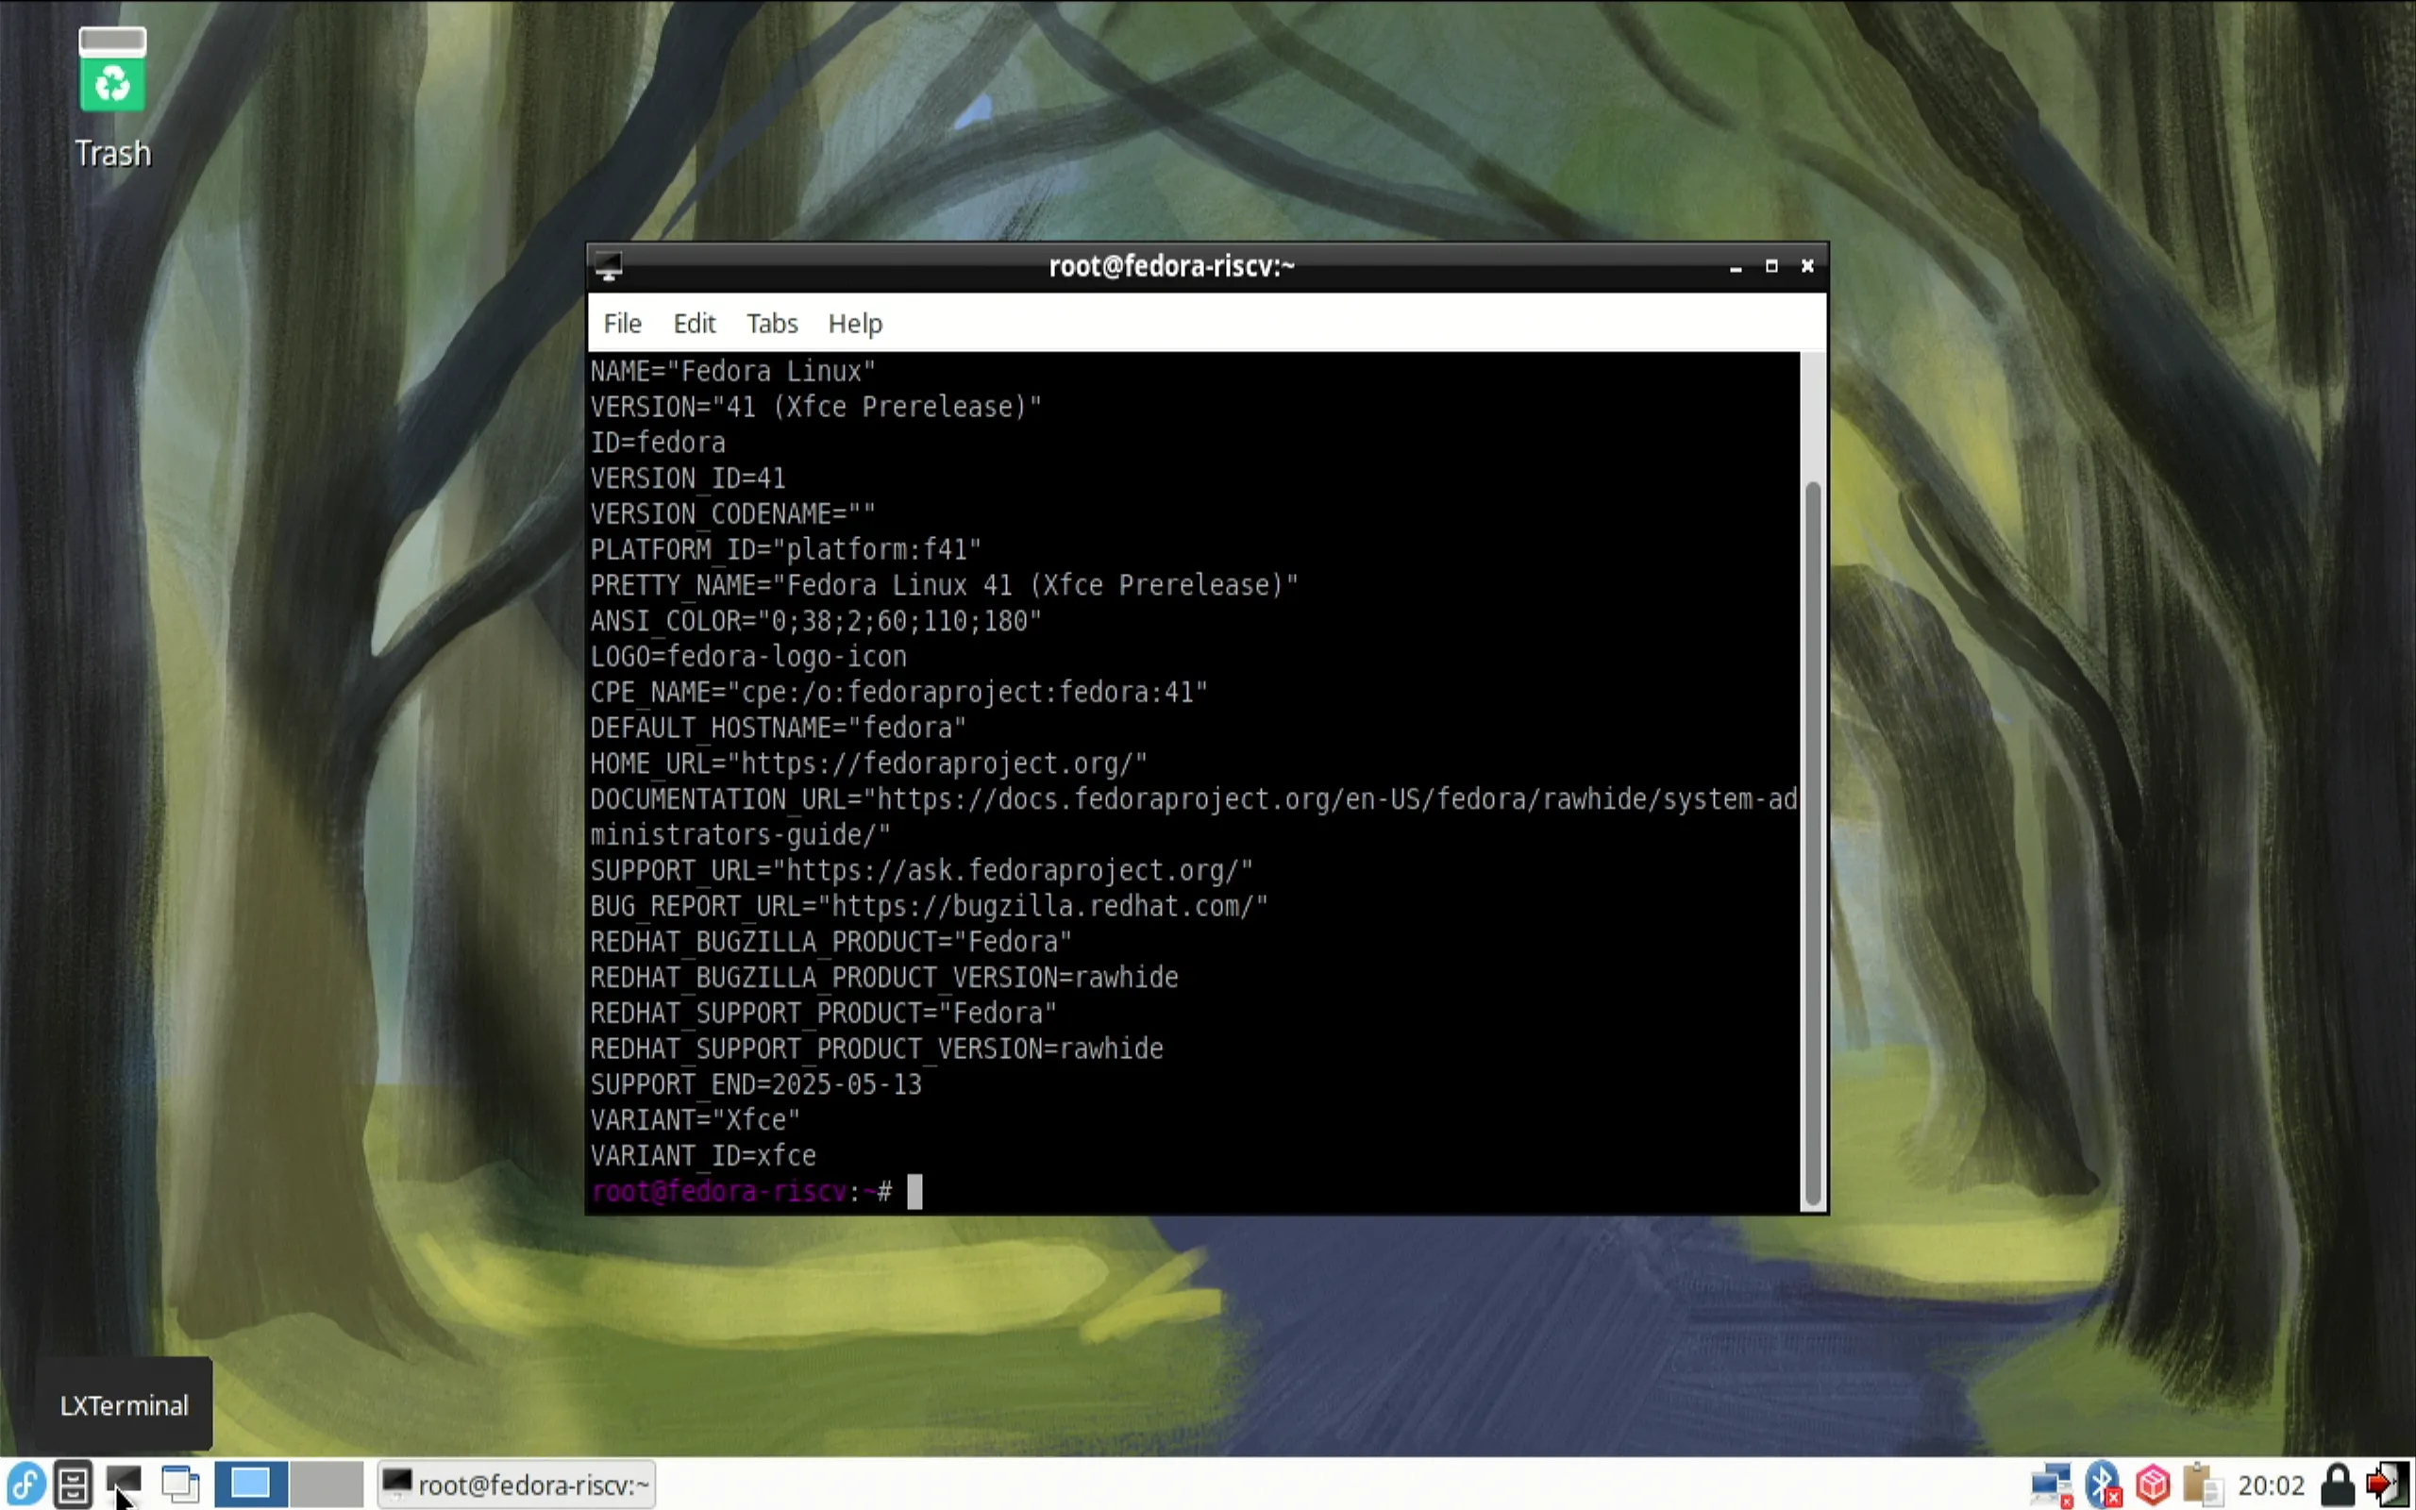
Task: Open the Bluetooth tray icon
Action: pos(2104,1484)
